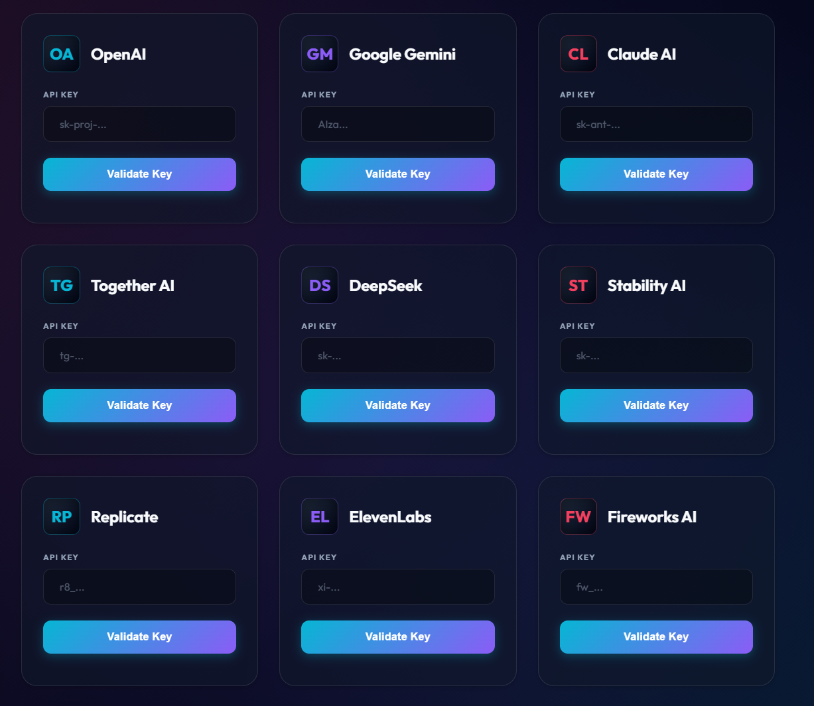The width and height of the screenshot is (814, 706).
Task: Focus the OpenAI API key field
Action: [x=139, y=124]
